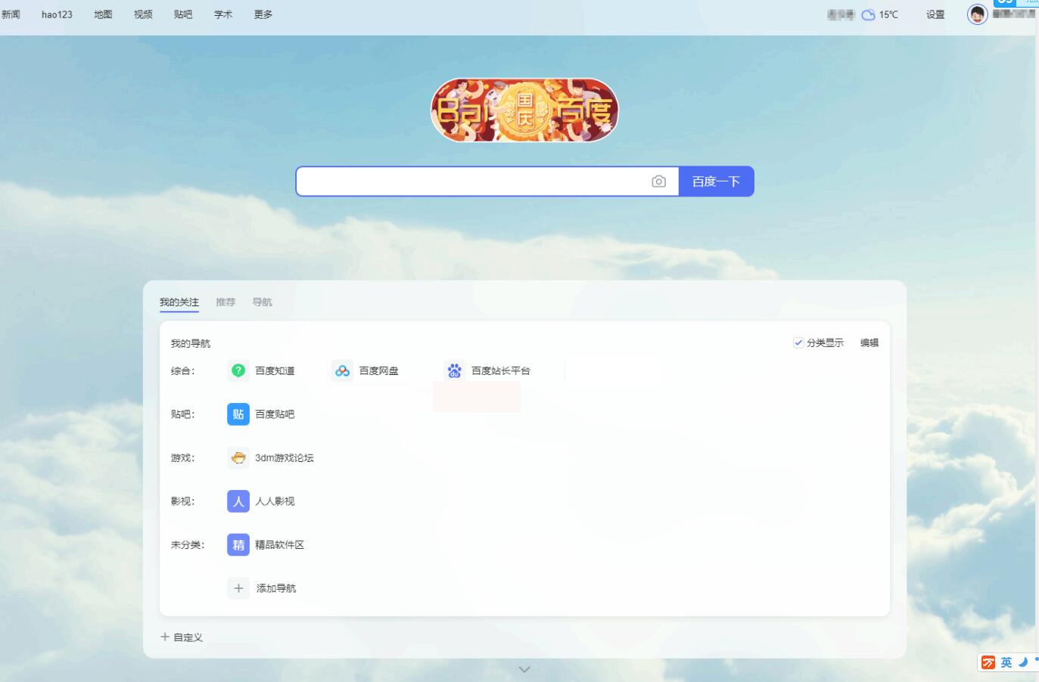The width and height of the screenshot is (1039, 682).
Task: Click the 影视: category label
Action: [183, 501]
